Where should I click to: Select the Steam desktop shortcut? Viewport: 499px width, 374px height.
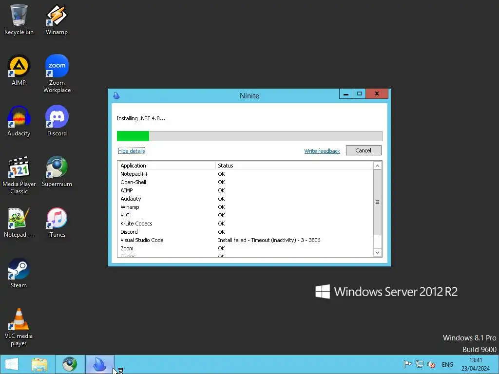19,273
